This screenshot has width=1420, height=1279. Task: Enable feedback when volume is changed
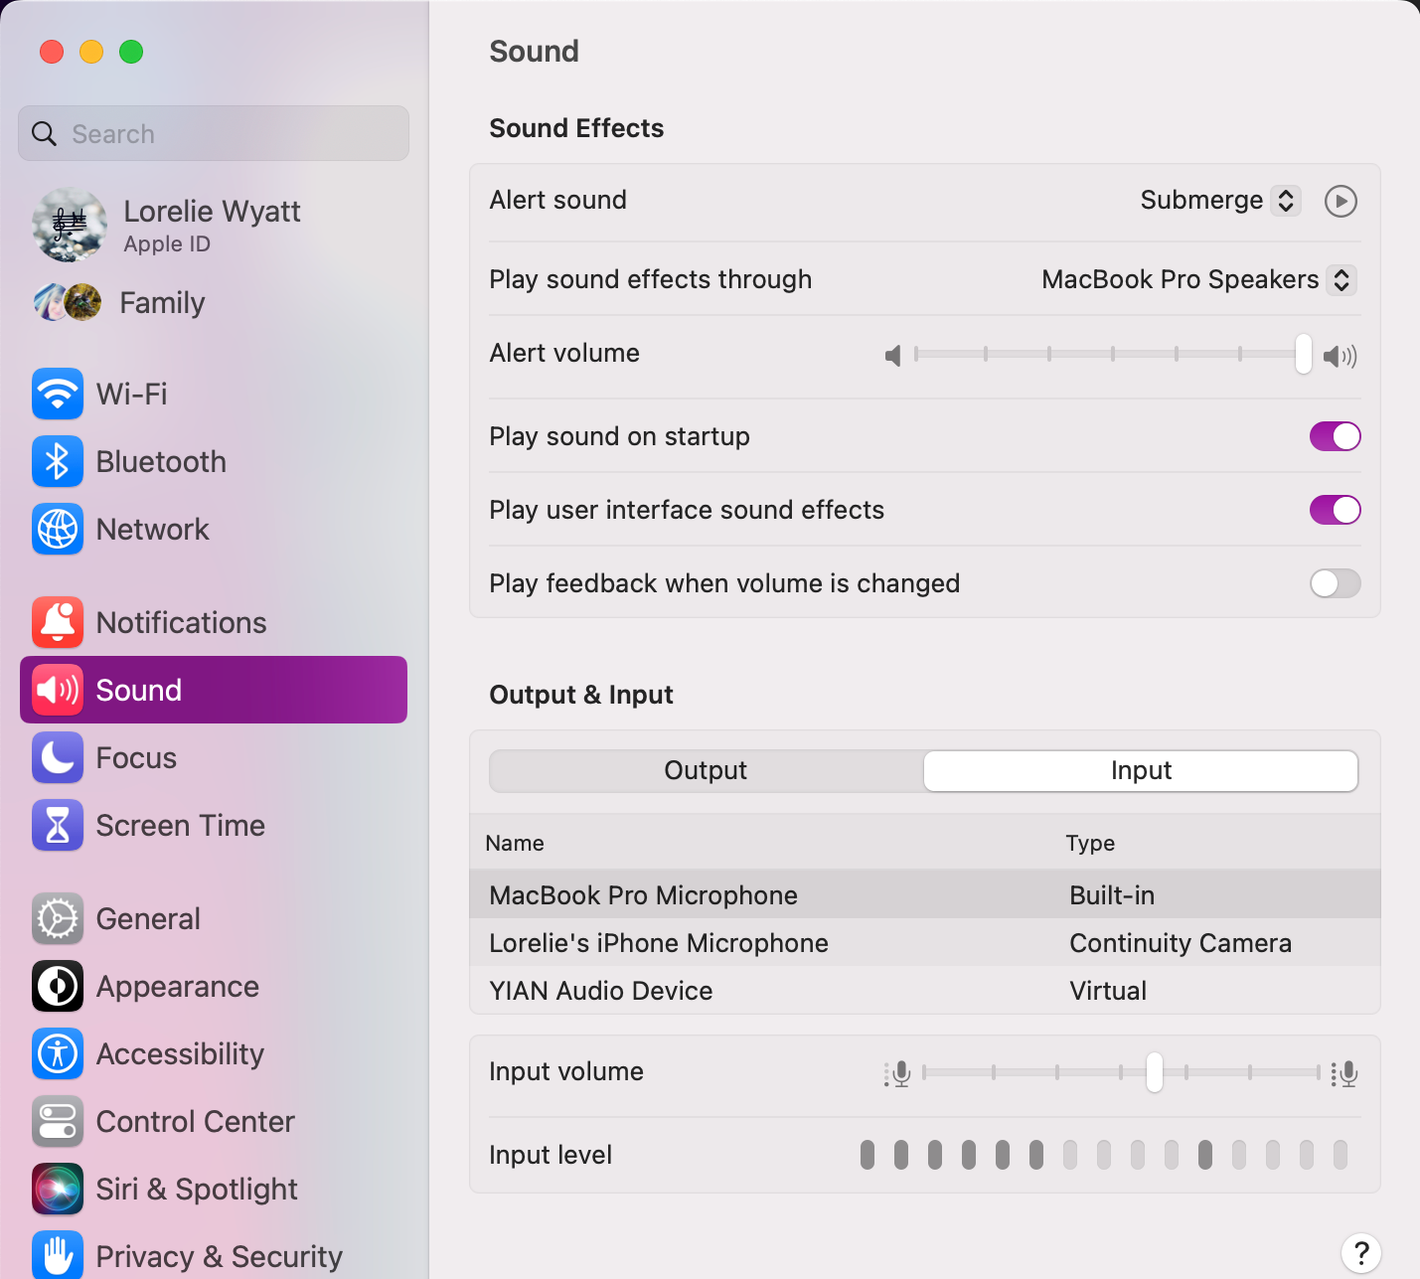[x=1335, y=583]
